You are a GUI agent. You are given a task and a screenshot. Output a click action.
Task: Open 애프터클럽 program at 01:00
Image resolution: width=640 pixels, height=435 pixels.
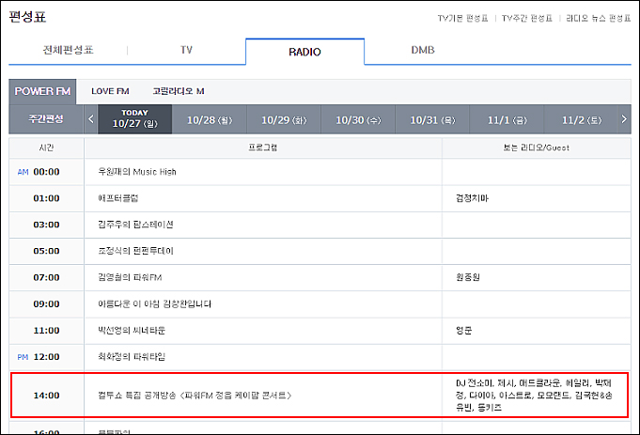click(118, 198)
